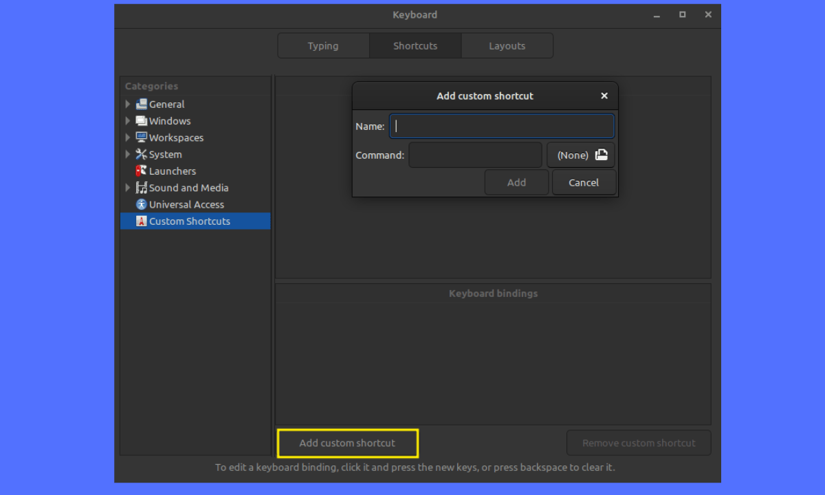The width and height of the screenshot is (825, 495).
Task: Expand the Windows category arrow
Action: click(128, 121)
